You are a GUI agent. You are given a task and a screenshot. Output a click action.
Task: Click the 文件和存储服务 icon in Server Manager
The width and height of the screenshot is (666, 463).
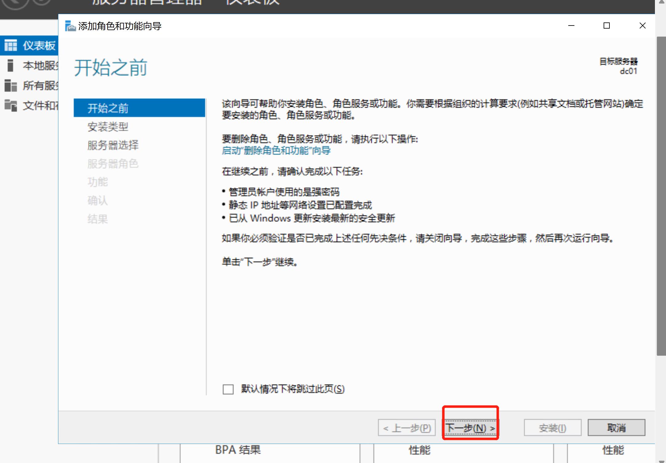10,105
